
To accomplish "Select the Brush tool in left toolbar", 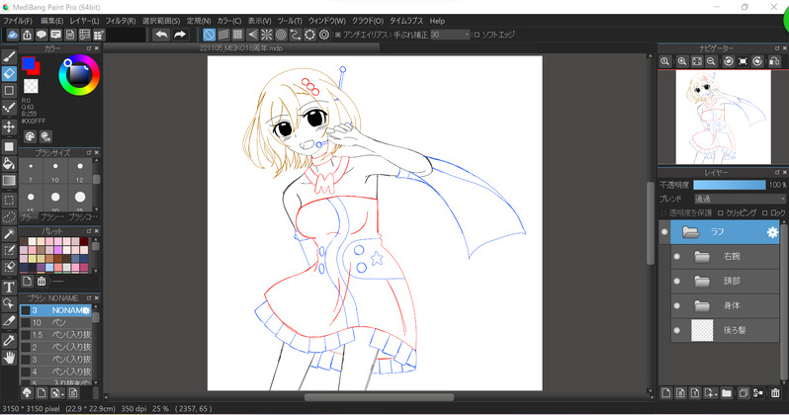I will pos(9,56).
